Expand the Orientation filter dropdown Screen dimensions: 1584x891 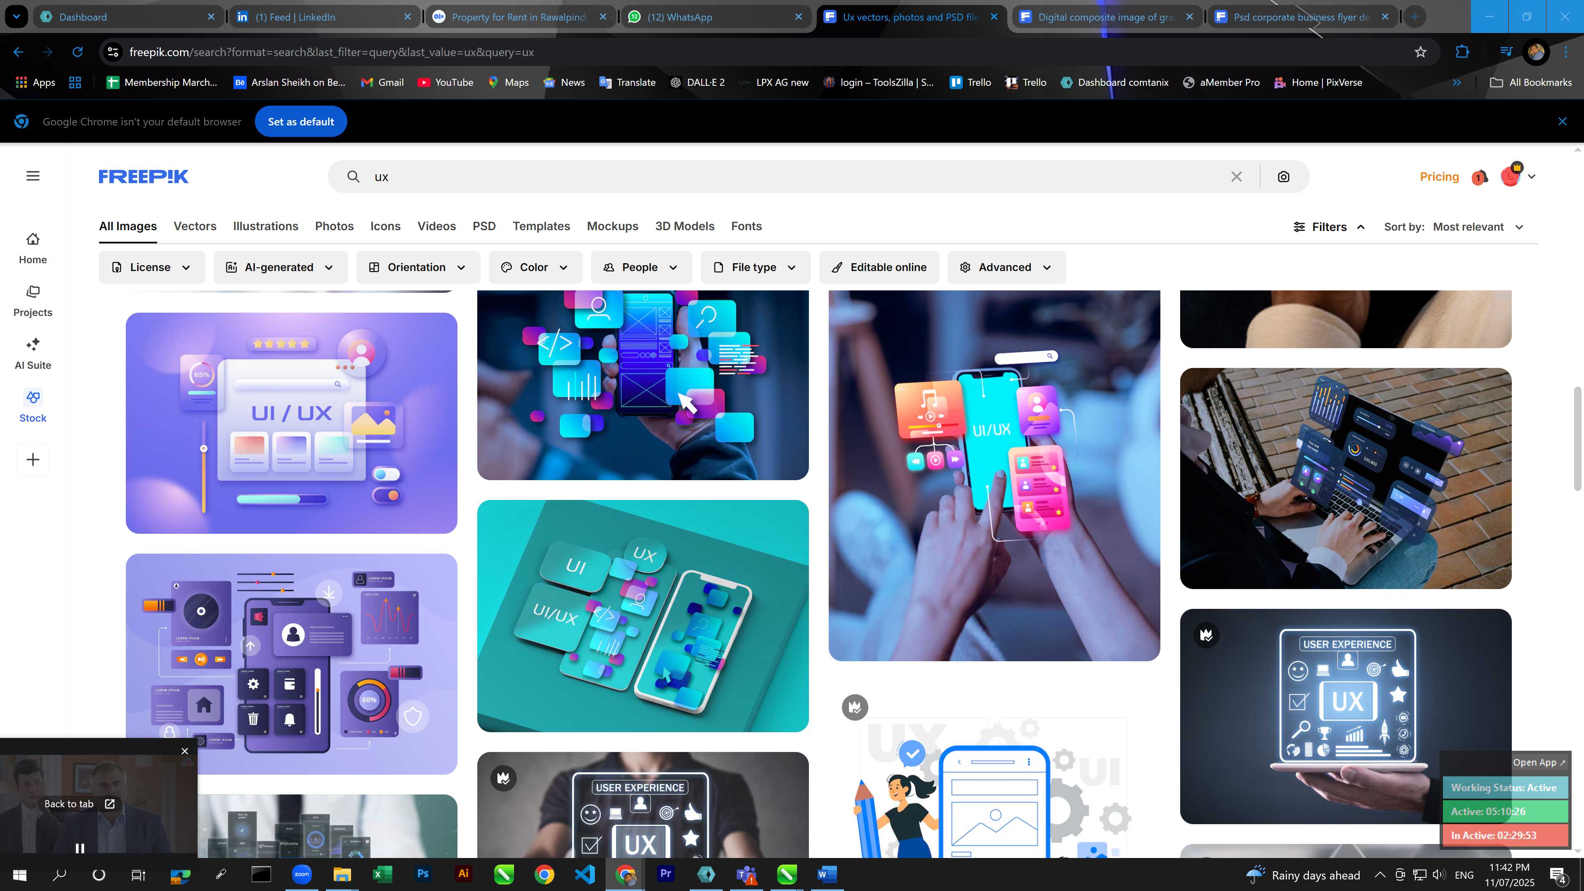click(x=418, y=267)
